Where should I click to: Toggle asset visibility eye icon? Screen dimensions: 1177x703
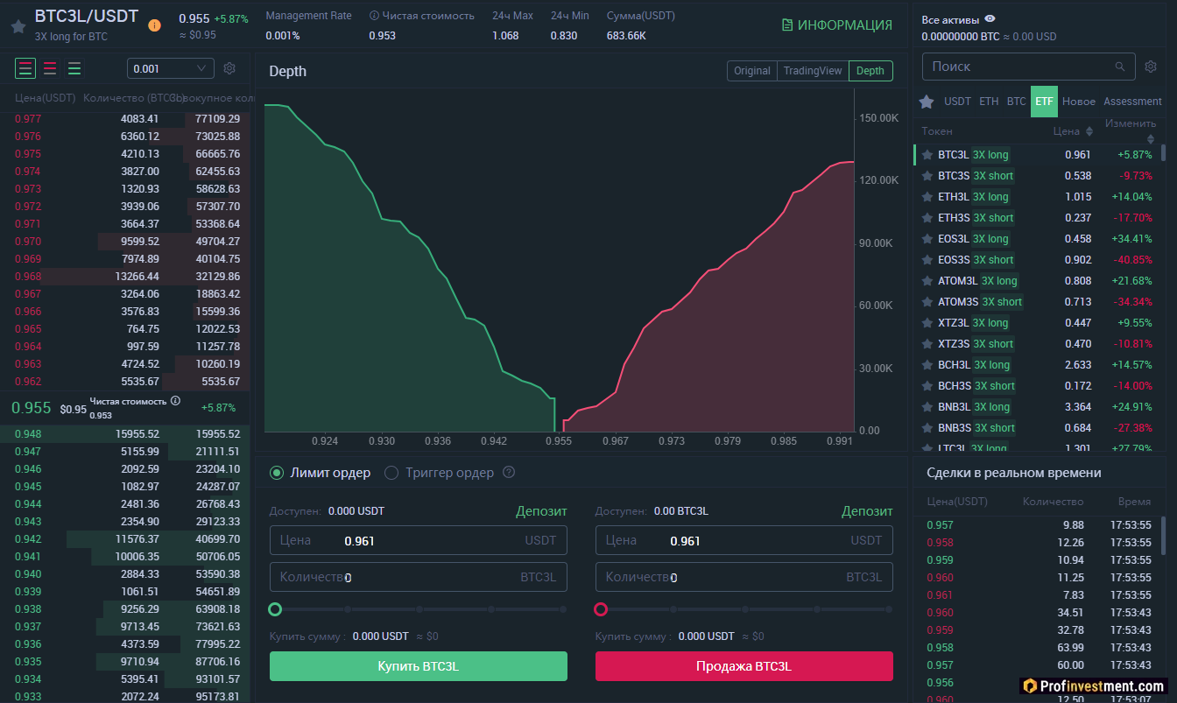990,18
